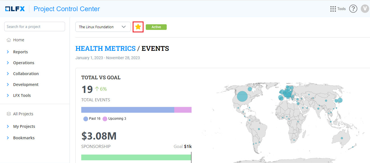Click the LFX logo

[x=15, y=9]
